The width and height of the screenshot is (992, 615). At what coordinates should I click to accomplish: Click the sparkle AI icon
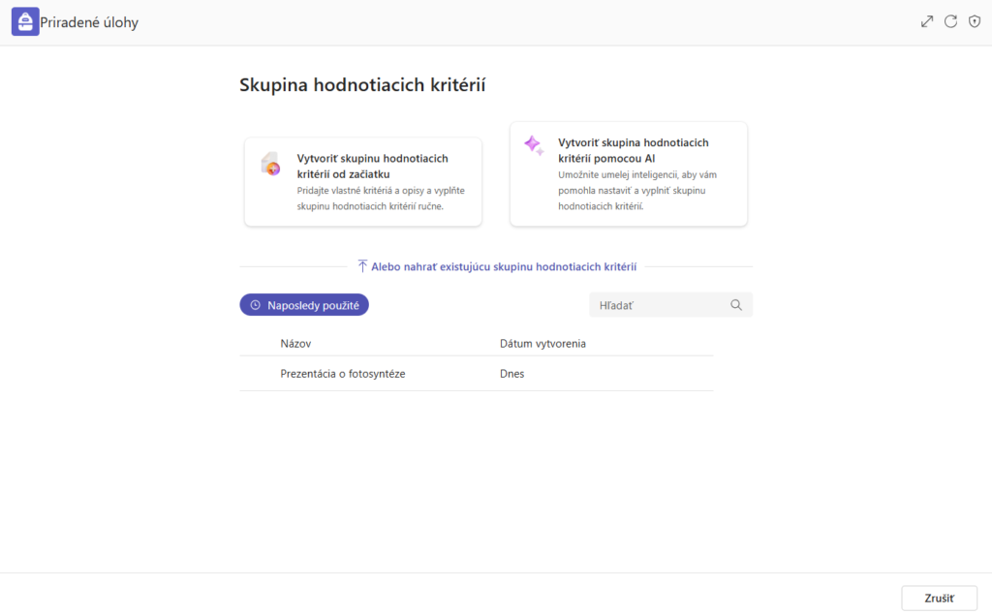tap(534, 145)
